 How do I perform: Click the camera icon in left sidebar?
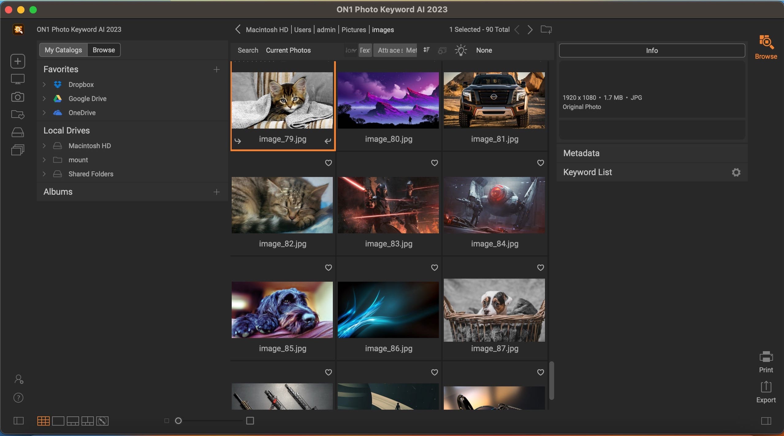coord(18,97)
